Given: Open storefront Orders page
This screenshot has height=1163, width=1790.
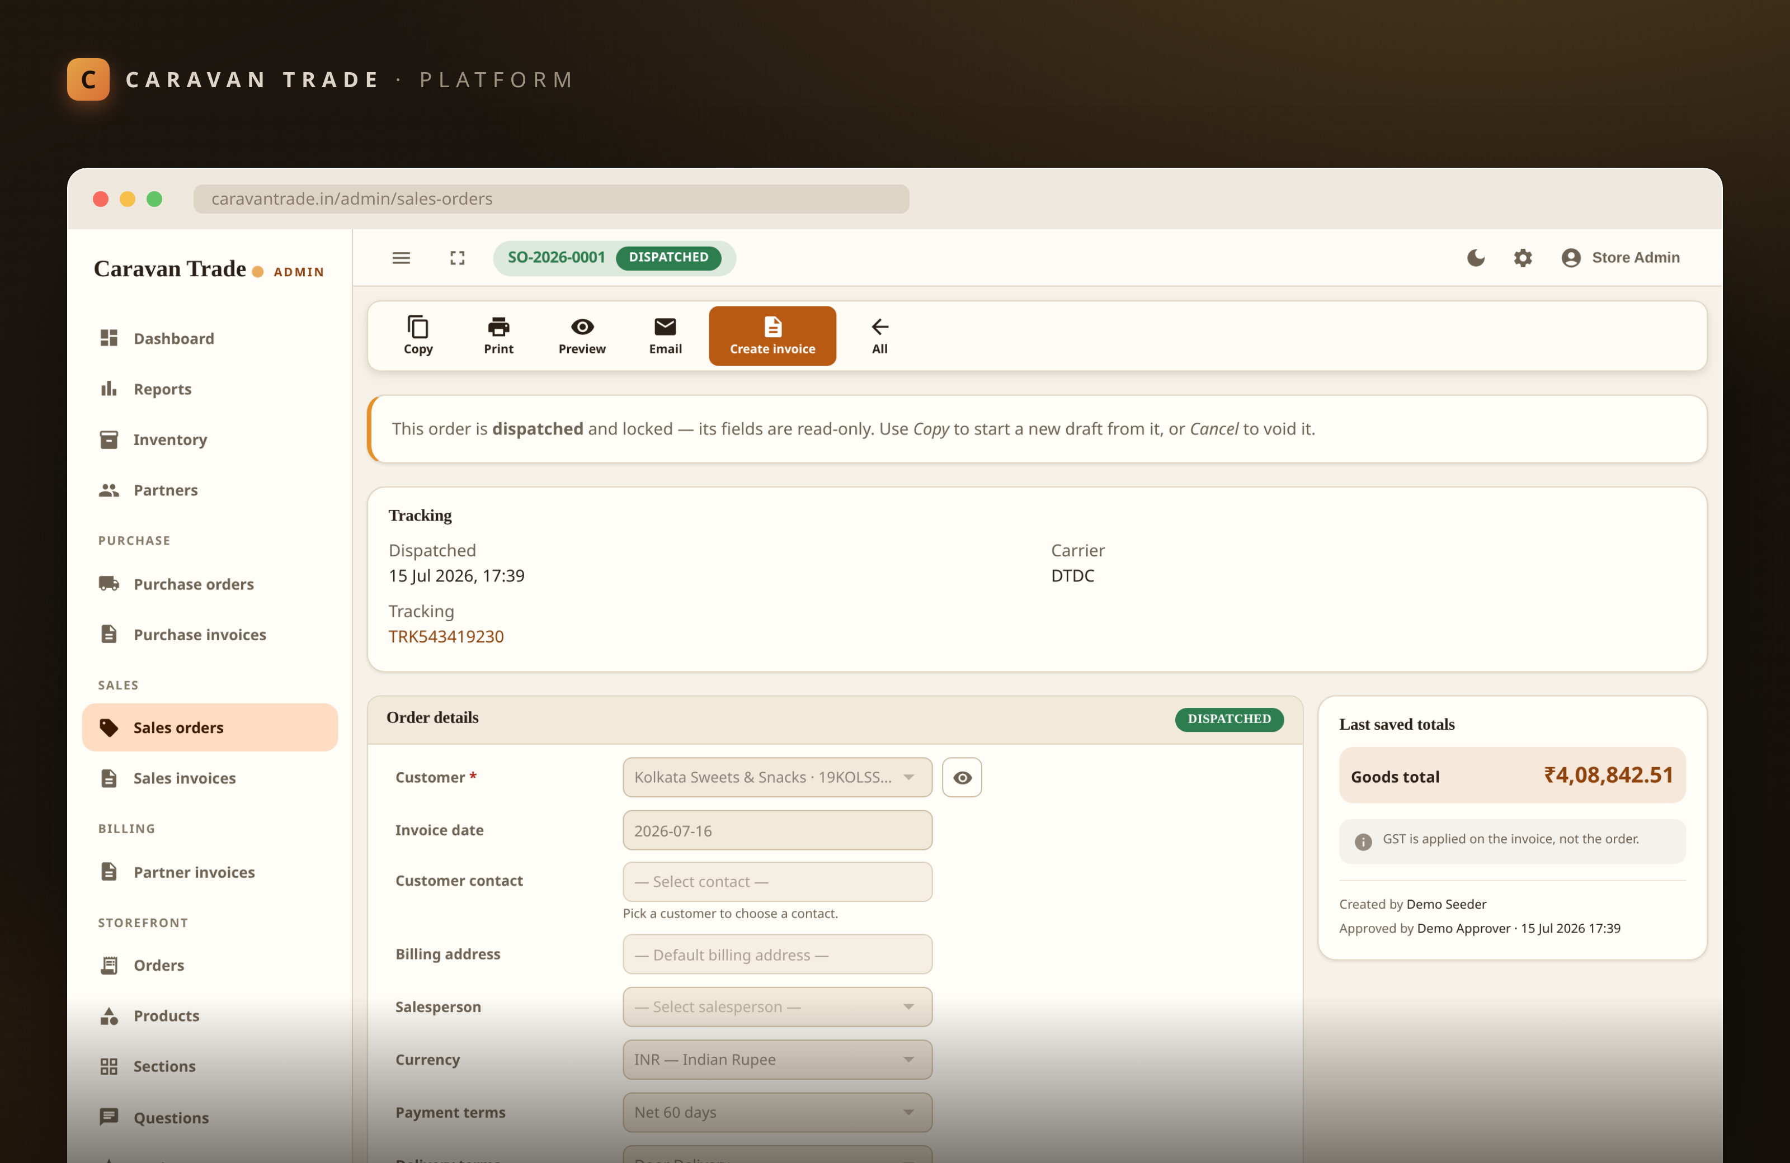Looking at the screenshot, I should pos(210,965).
